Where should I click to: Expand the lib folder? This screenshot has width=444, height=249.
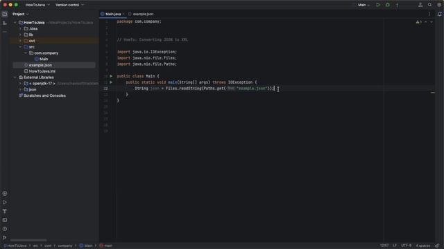point(20,35)
